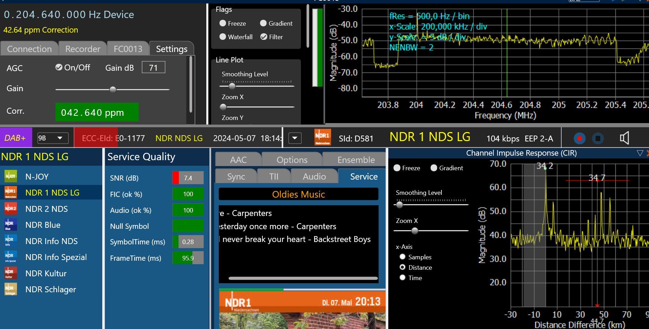Select the N-JOY station logo
Image resolution: width=649 pixels, height=329 pixels.
[x=10, y=176]
